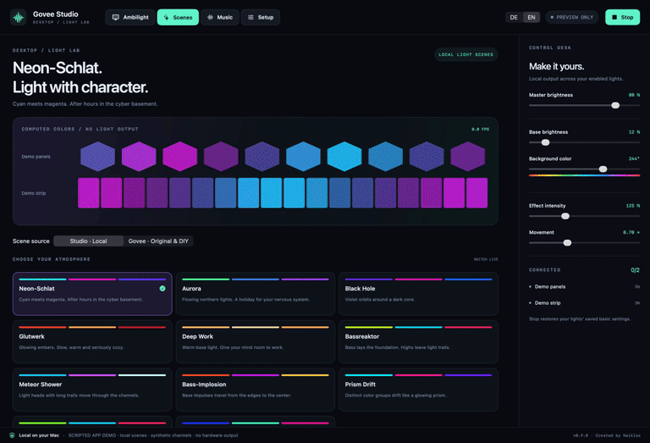Click the connected count 0/2
The image size is (650, 443).
tap(635, 270)
